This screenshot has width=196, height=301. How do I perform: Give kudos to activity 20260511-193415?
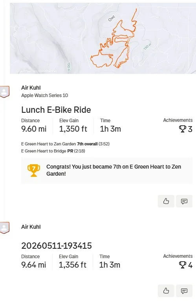point(166,291)
